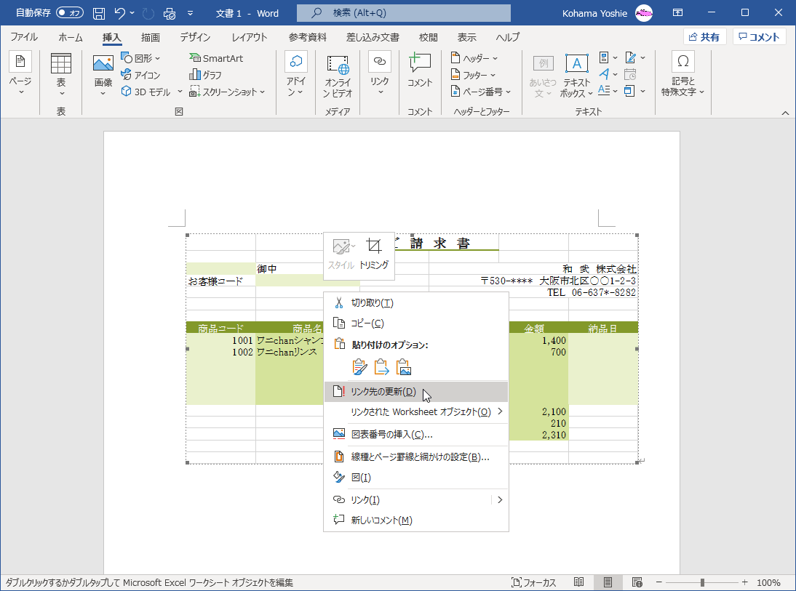Switch to Print Layout view icon
Viewport: 796px width, 591px height.
(x=608, y=582)
